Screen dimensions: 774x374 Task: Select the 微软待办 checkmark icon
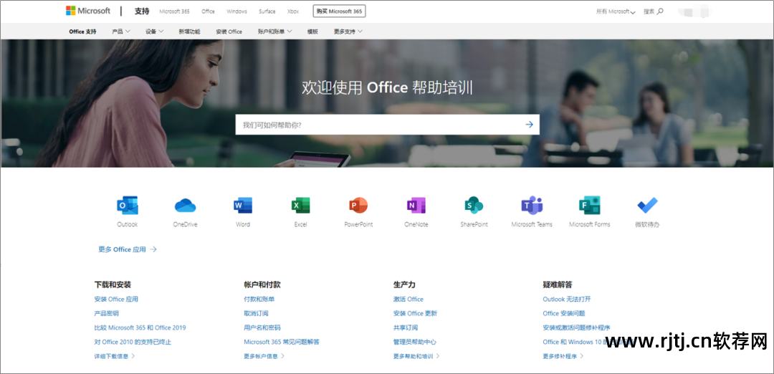tap(647, 205)
